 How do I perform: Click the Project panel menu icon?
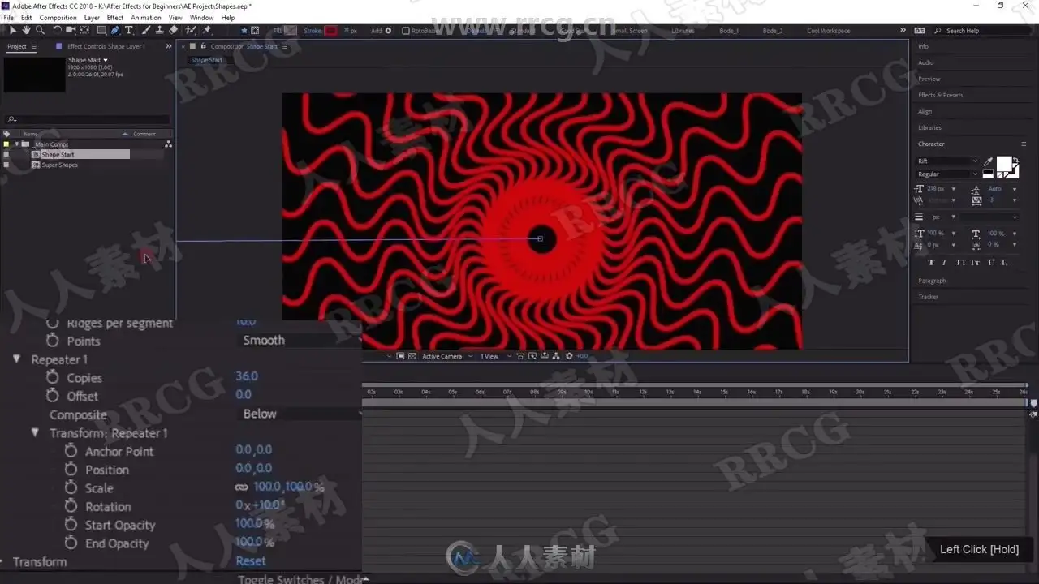(x=33, y=46)
